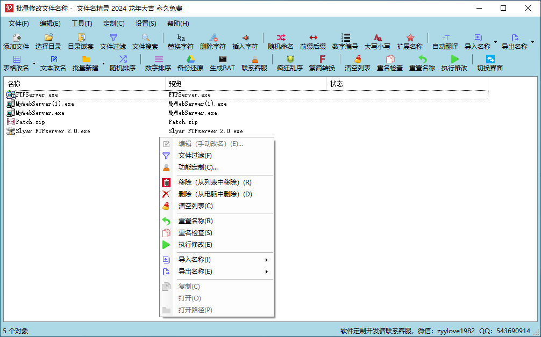
Task: Expand the 表格改名 dropdown arrow
Action: click(33, 62)
